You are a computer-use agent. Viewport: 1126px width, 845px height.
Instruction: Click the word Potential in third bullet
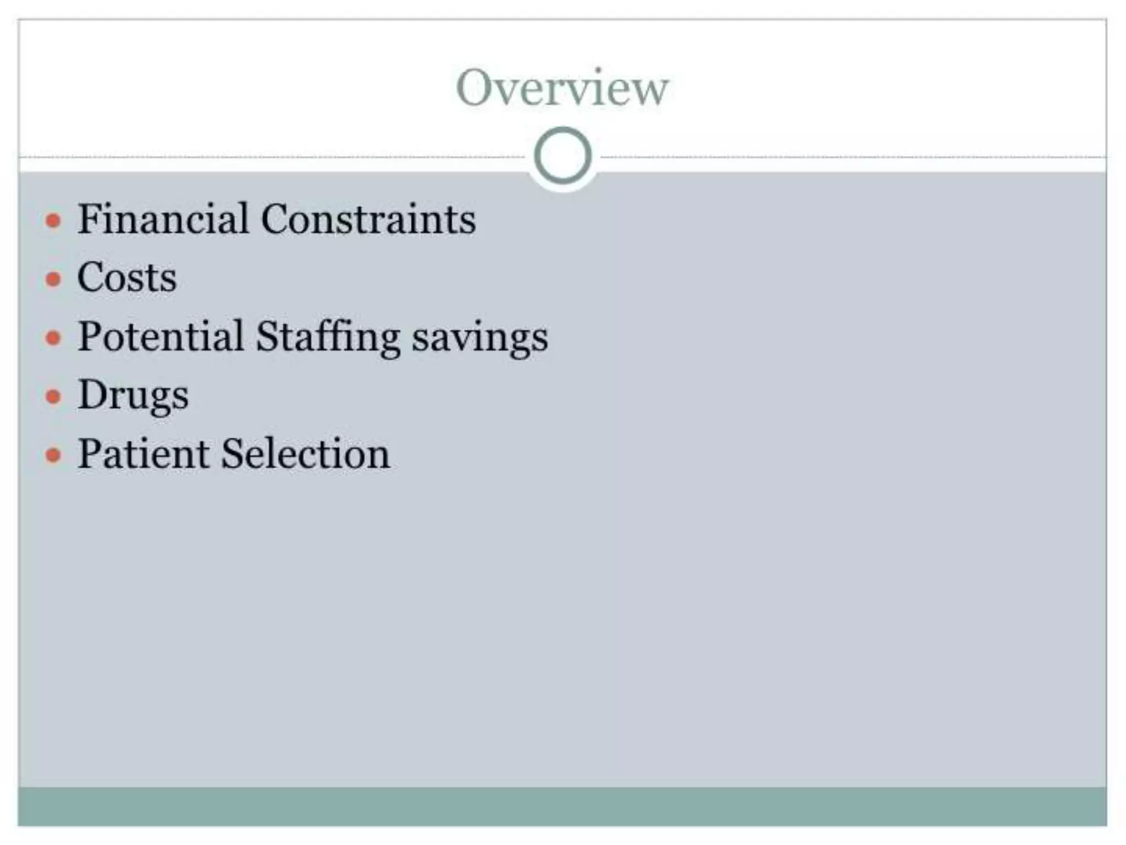point(161,336)
